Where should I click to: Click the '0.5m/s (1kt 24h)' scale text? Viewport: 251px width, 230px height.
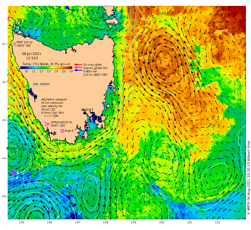53,113
